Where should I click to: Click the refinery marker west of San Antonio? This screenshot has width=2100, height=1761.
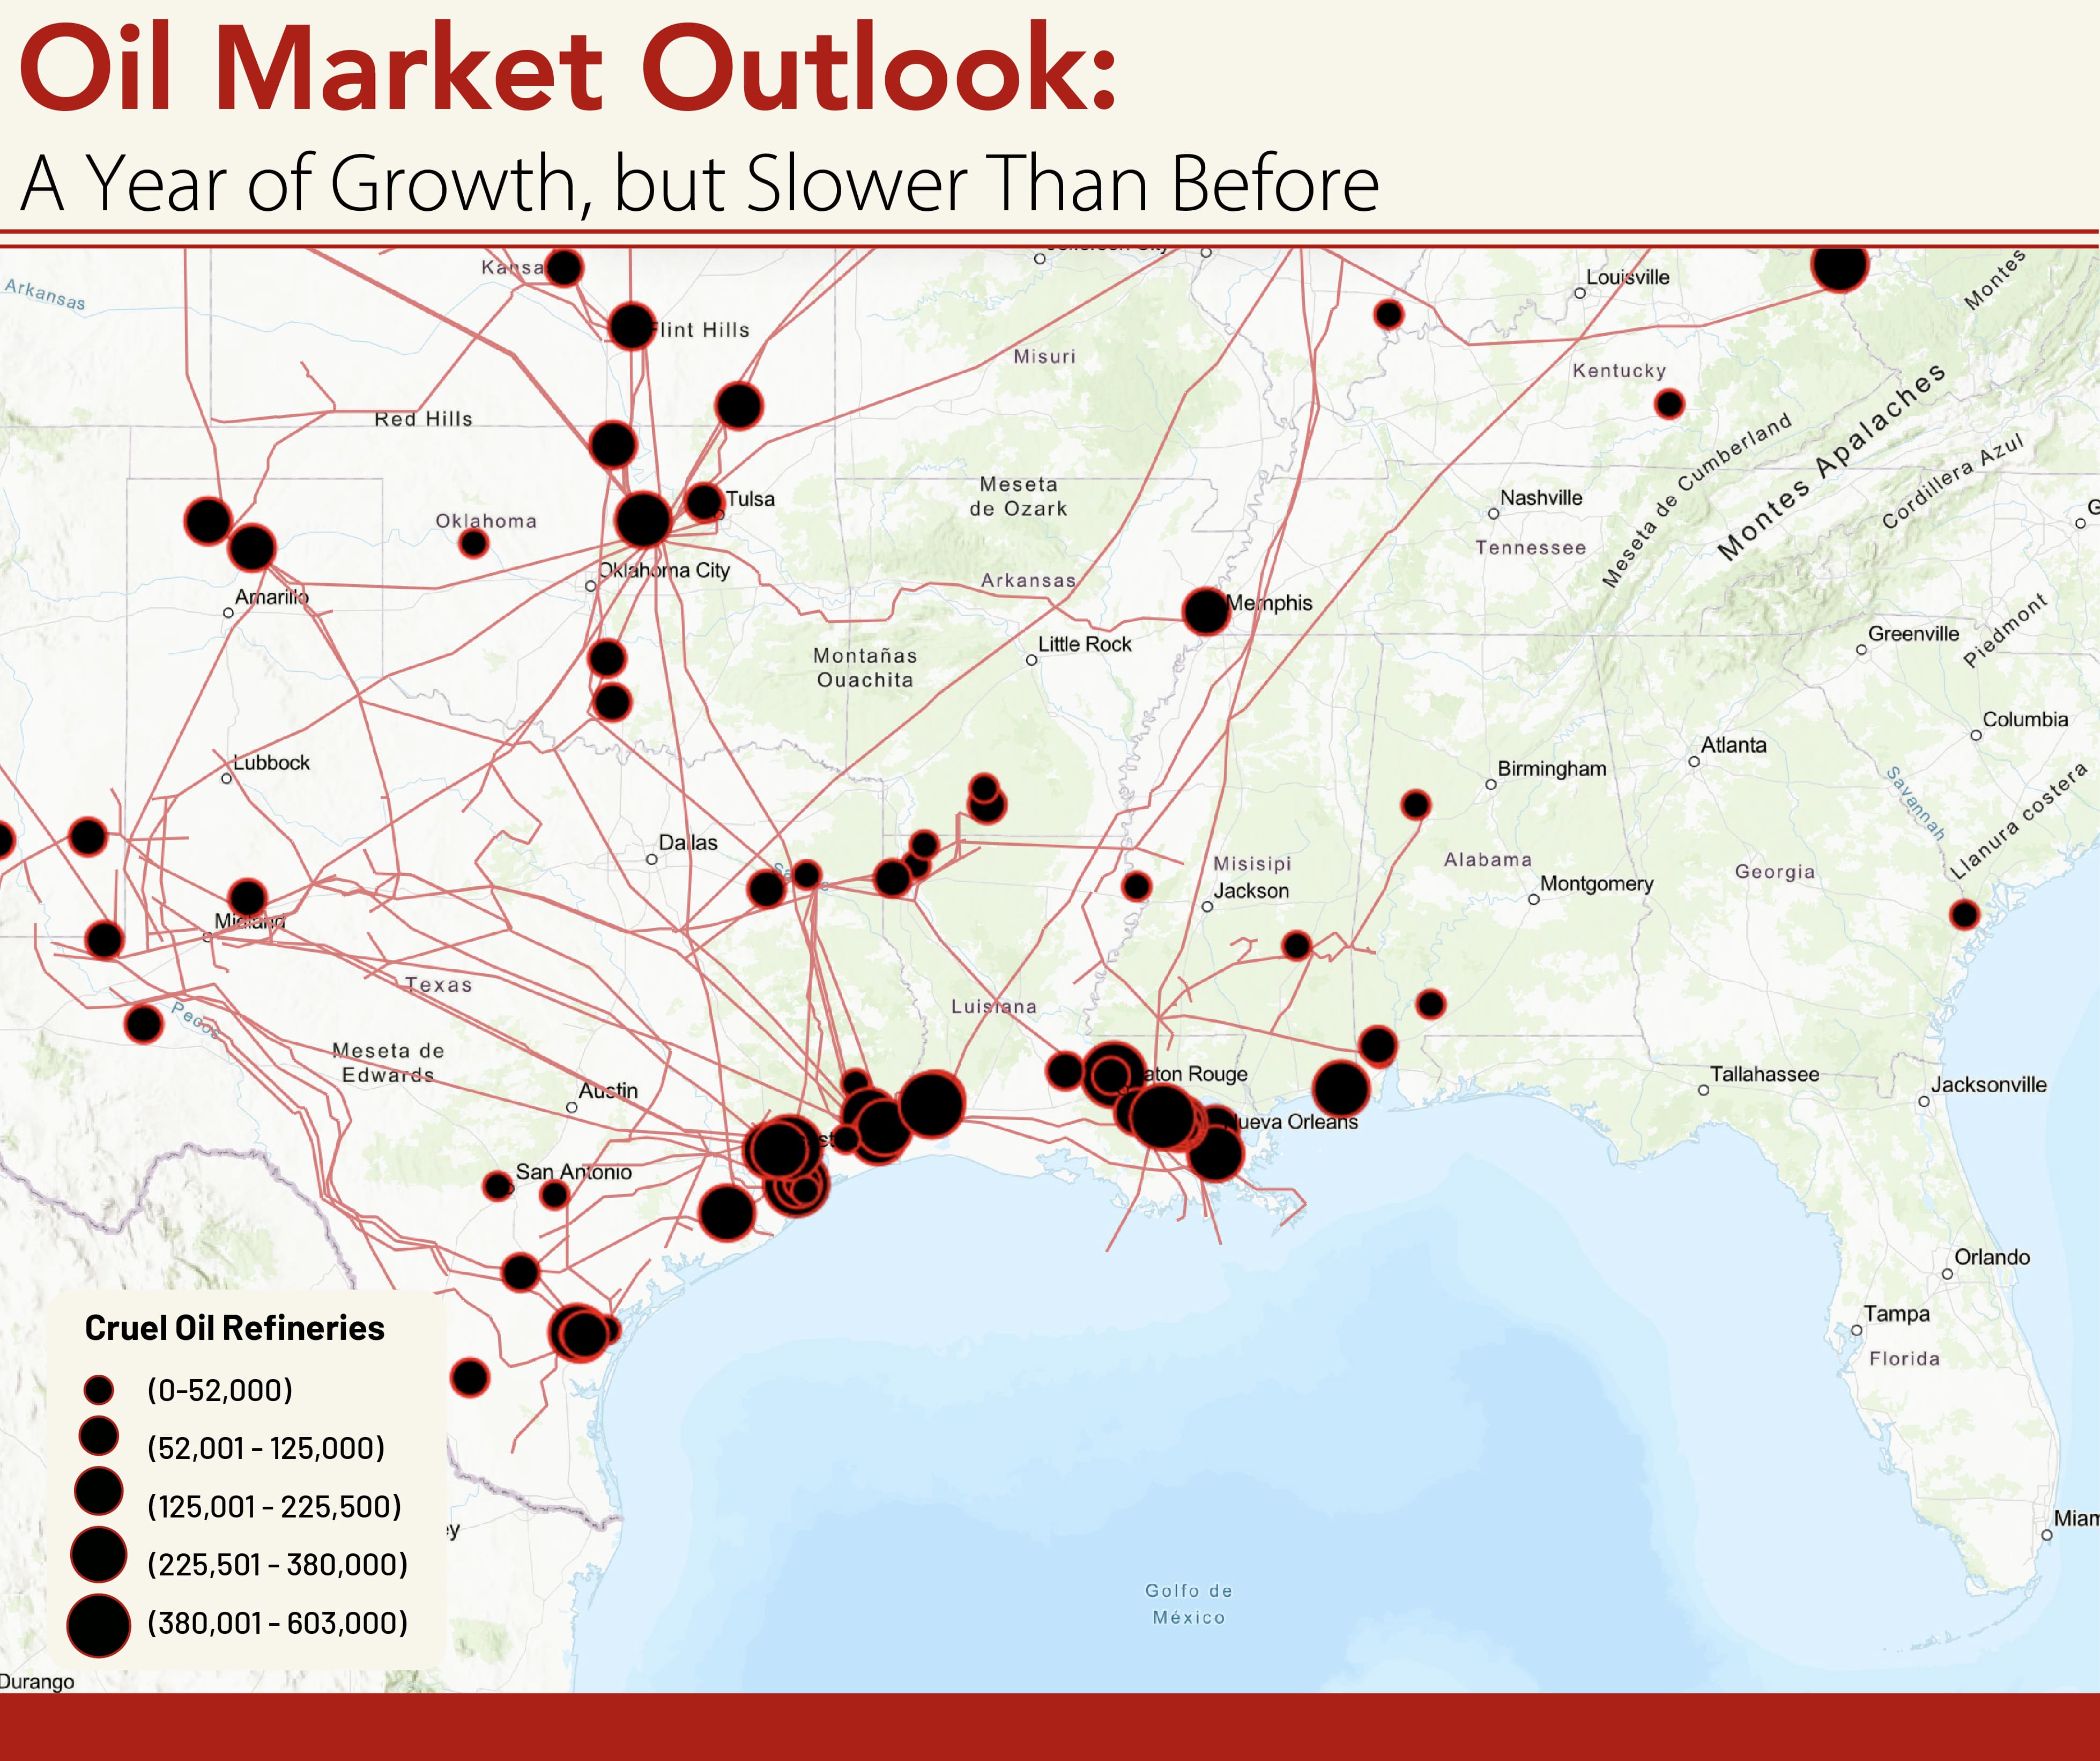click(497, 1185)
